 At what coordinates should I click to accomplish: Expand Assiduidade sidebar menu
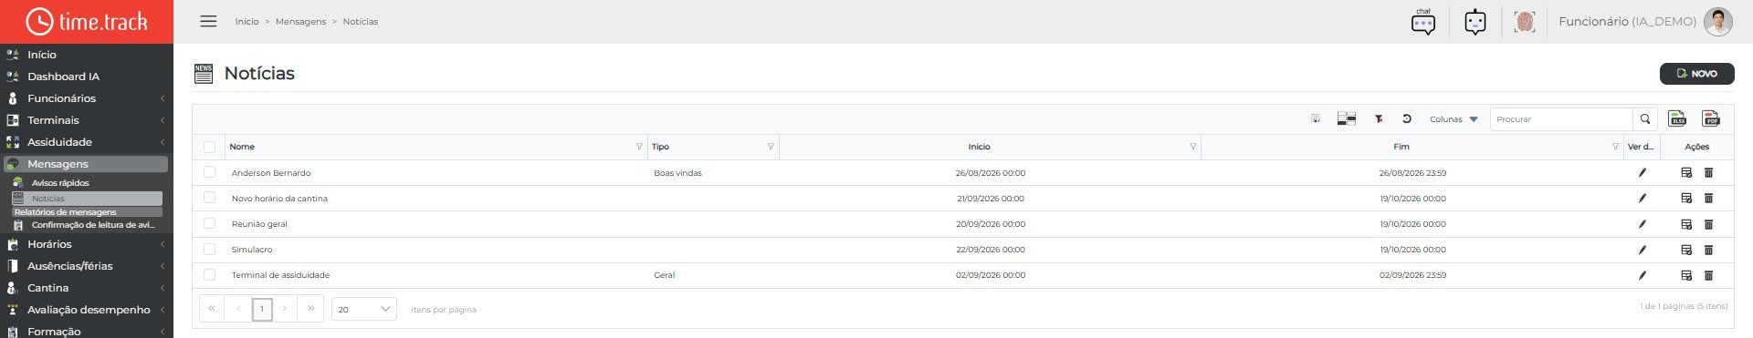point(86,142)
